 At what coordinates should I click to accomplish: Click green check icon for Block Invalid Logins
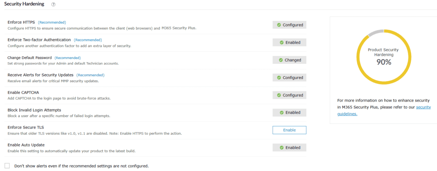(x=282, y=113)
